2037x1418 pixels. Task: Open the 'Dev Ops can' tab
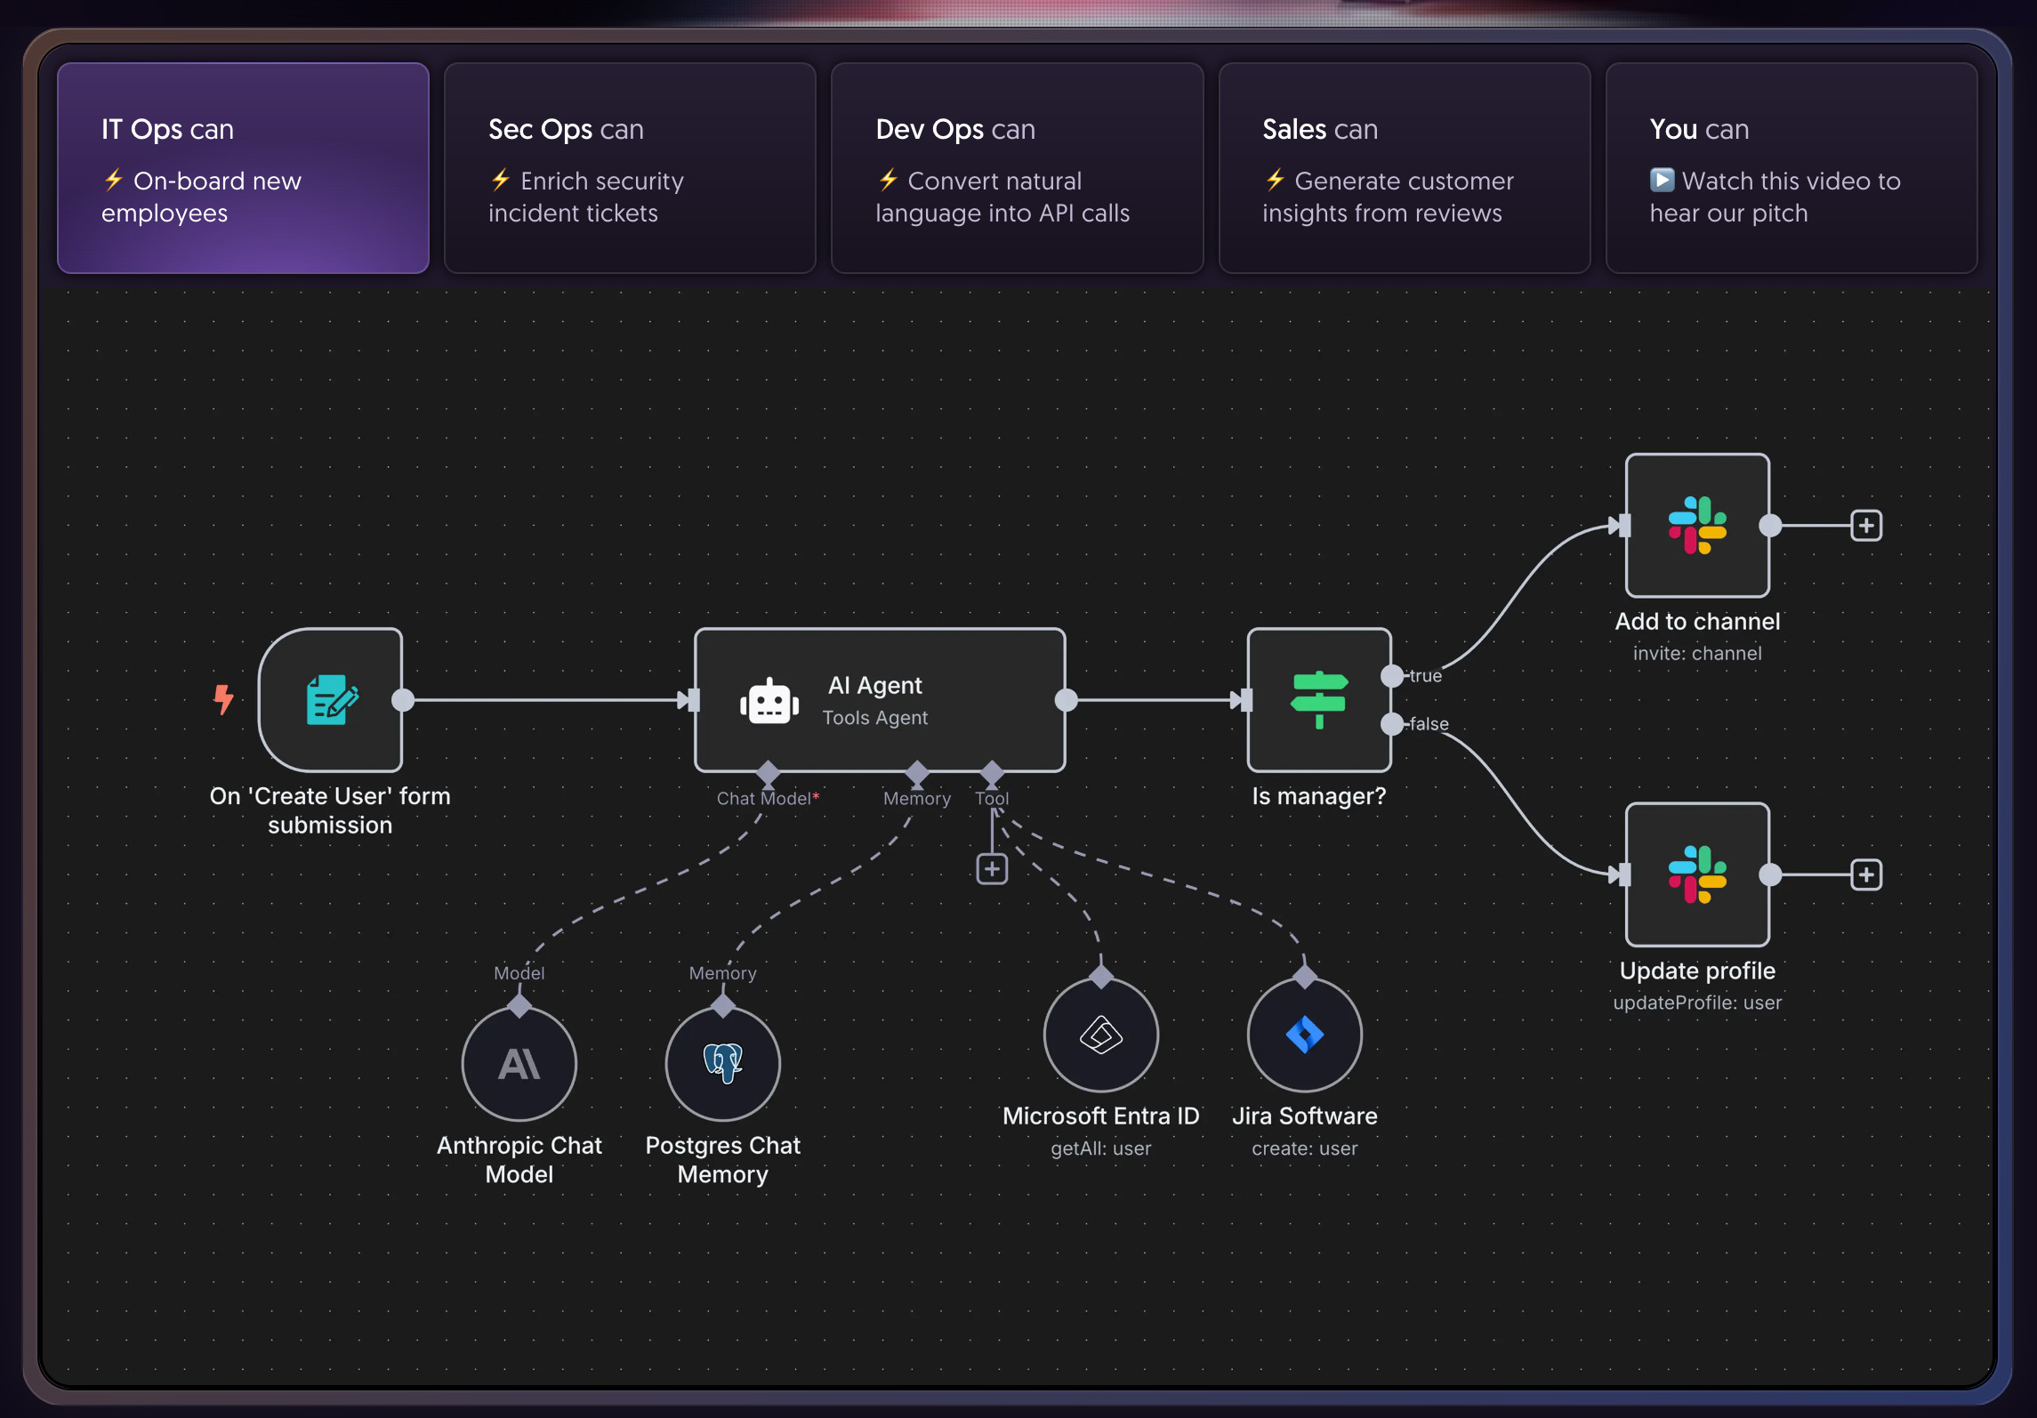click(1017, 168)
